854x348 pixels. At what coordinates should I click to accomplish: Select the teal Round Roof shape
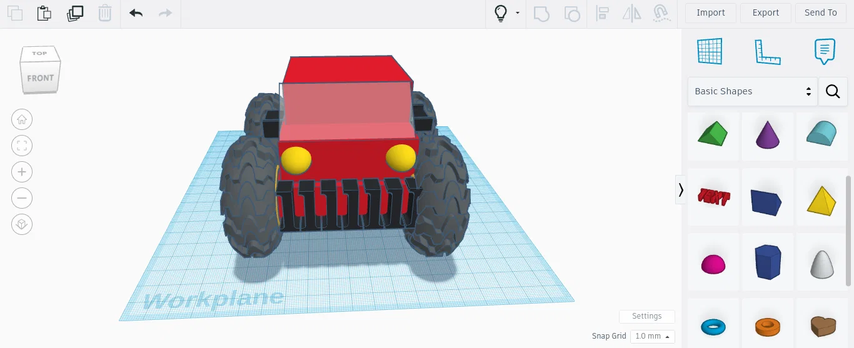(x=821, y=134)
